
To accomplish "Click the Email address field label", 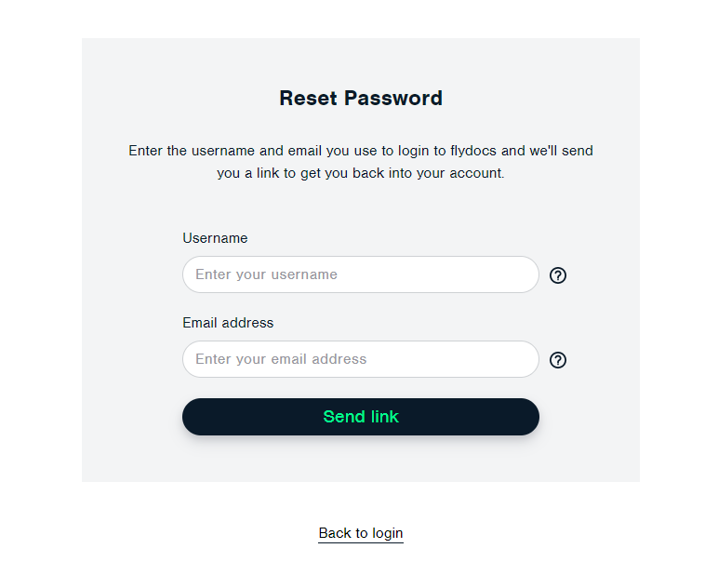I will [x=228, y=323].
